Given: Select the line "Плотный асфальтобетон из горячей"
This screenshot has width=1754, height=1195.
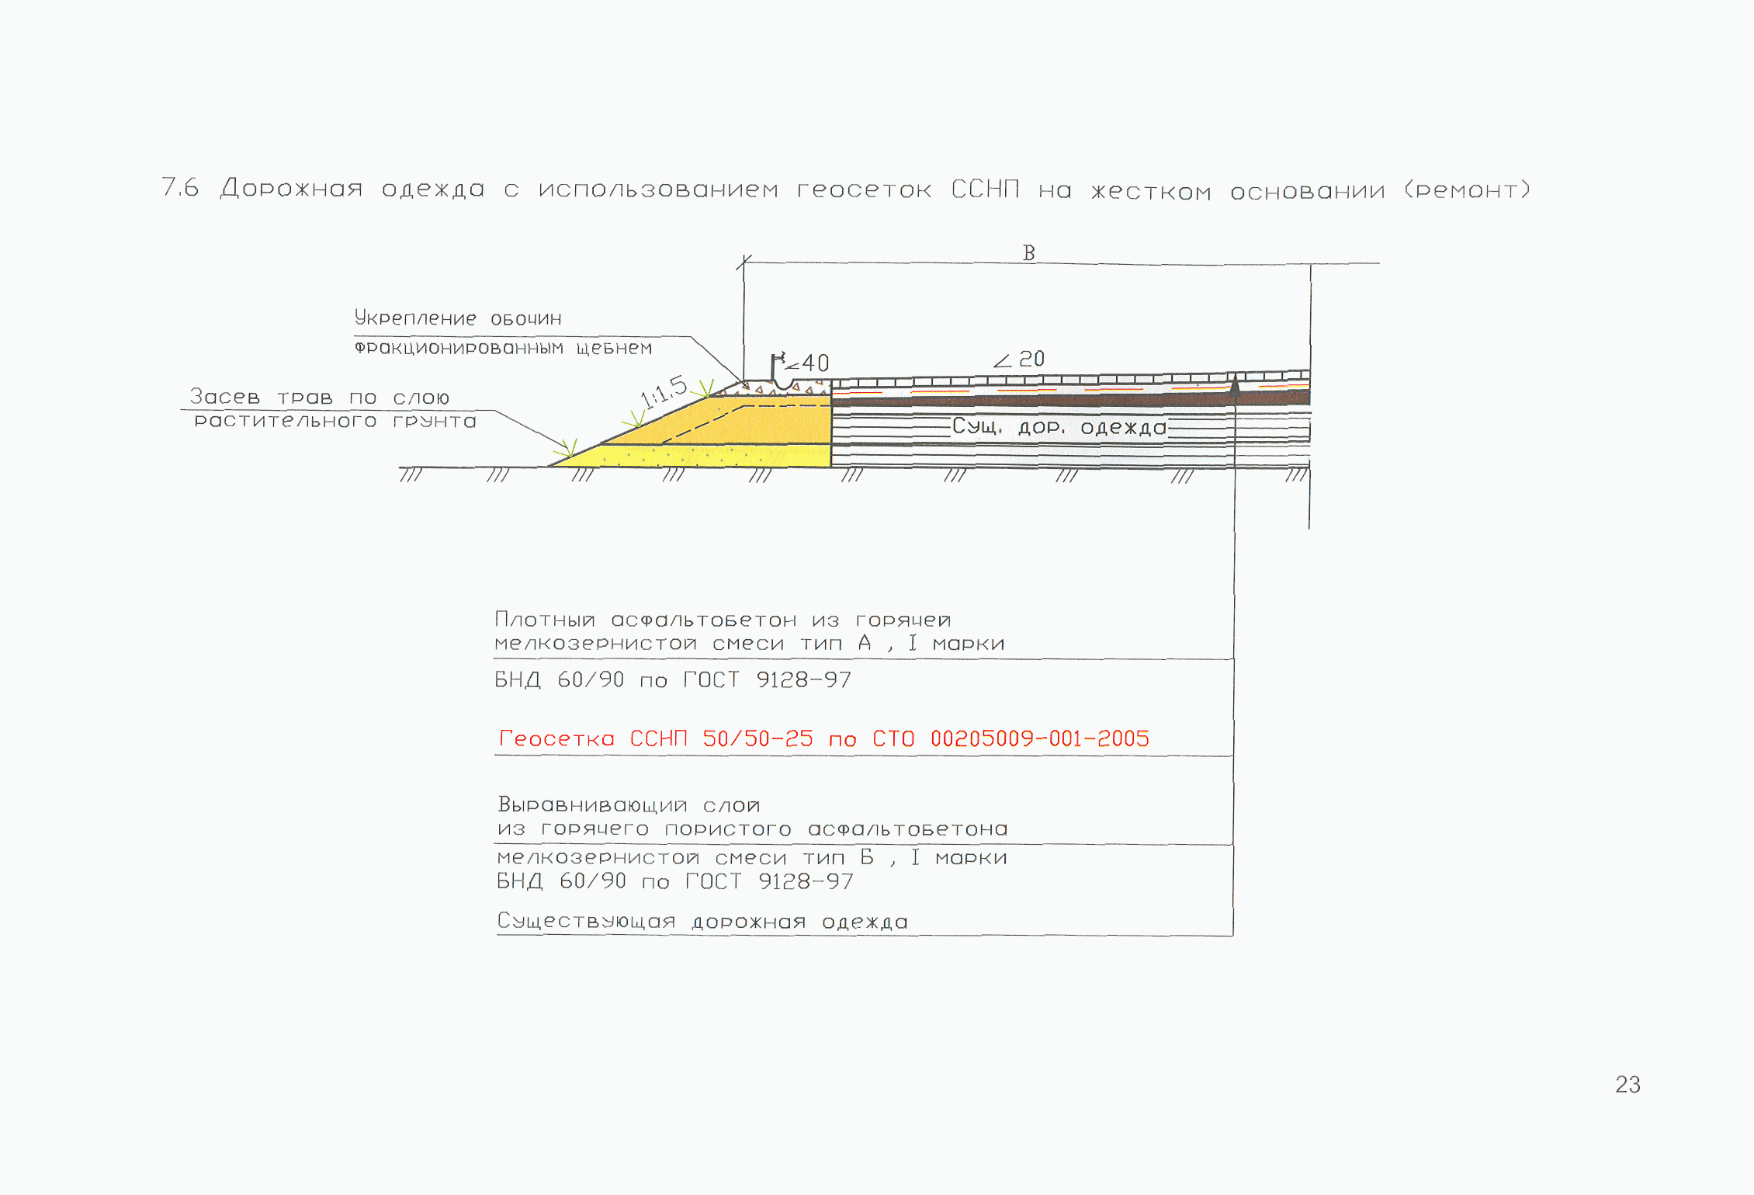Looking at the screenshot, I should [x=723, y=620].
